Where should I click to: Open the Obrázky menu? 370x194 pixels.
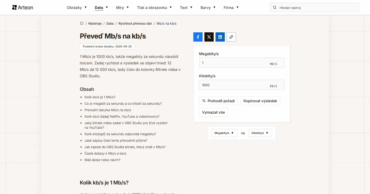tap(77, 7)
